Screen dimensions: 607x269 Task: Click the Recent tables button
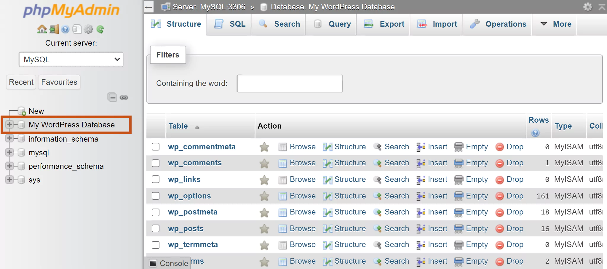pyautogui.click(x=21, y=82)
